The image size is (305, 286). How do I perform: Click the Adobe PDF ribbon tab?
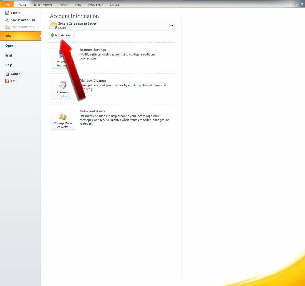click(x=95, y=4)
